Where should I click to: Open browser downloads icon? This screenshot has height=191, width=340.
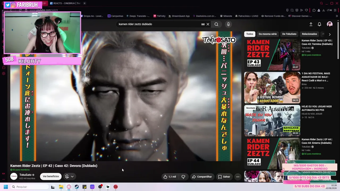[324, 10]
